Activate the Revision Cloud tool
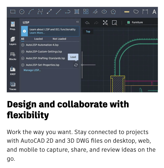 pos(136,12)
